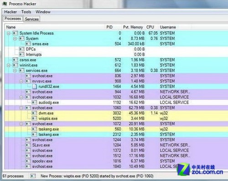The width and height of the screenshot is (228, 181).
Task: Click the icon of svchost.exe PID 1512
Action: [x=28, y=156]
